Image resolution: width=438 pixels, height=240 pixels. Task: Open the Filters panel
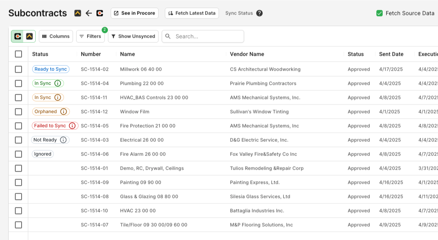[x=90, y=36]
